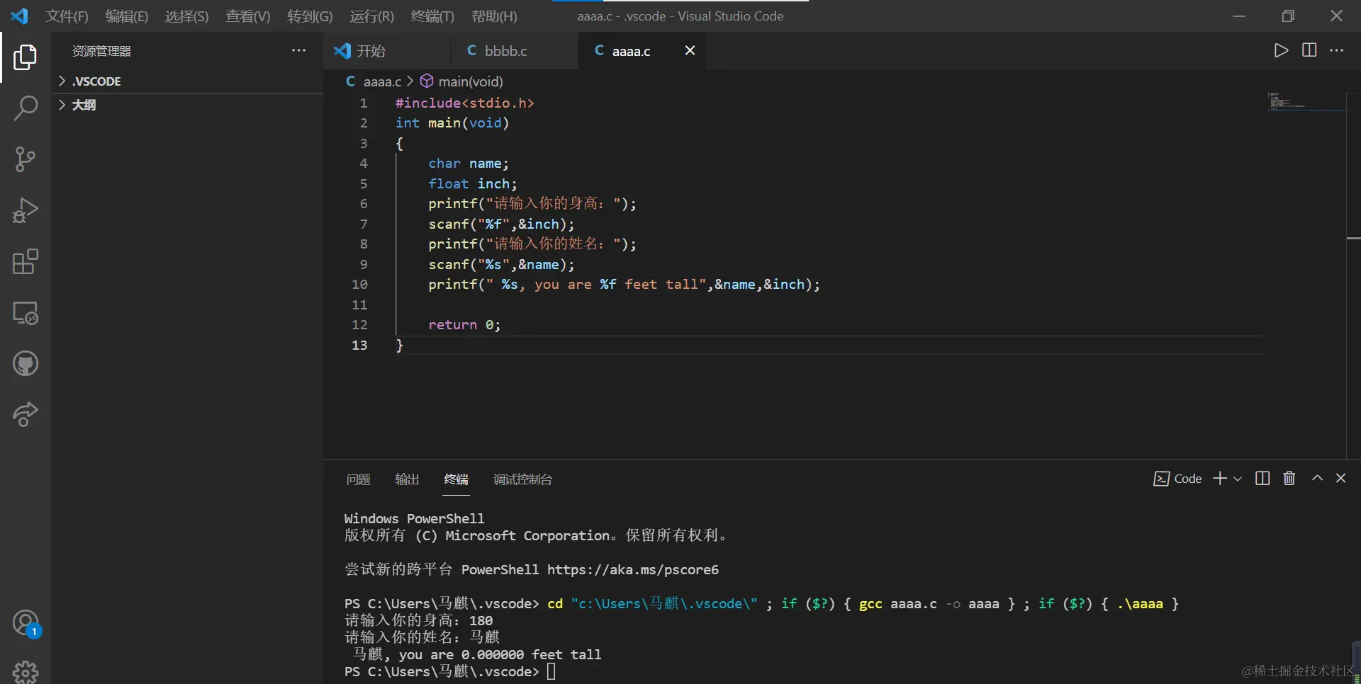
Task: Open editor more actions menu
Action: [x=1337, y=50]
